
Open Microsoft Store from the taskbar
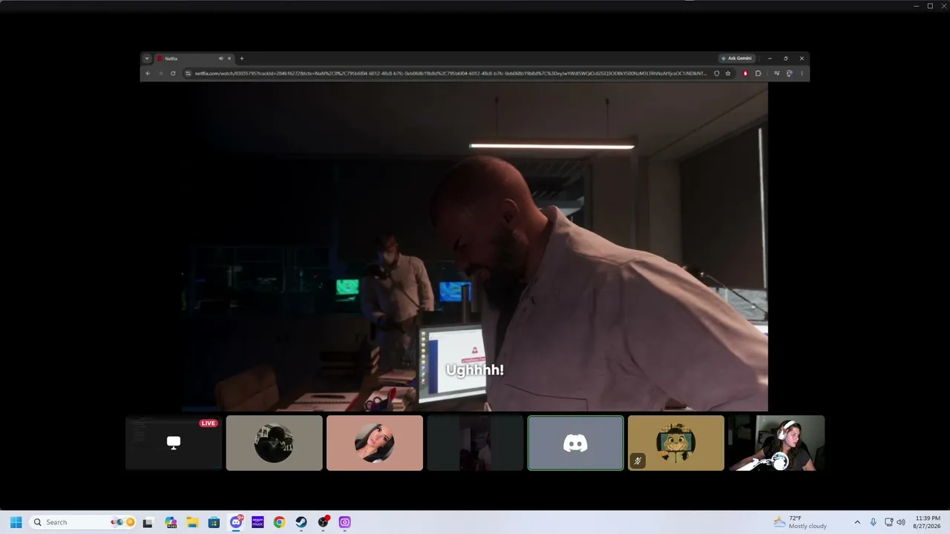214,522
